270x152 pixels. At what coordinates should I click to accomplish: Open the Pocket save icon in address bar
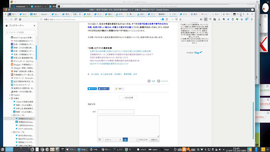176,19
